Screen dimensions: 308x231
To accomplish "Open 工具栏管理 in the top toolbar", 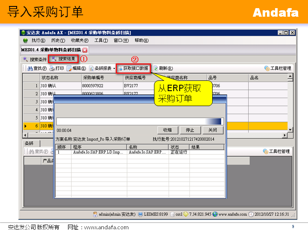I will coord(267,68).
